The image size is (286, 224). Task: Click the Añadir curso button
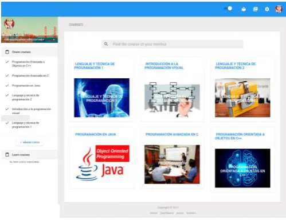(30, 142)
